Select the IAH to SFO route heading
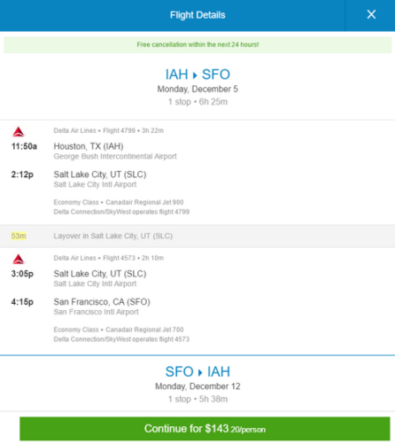Image resolution: width=395 pixels, height=443 pixels. [x=197, y=74]
